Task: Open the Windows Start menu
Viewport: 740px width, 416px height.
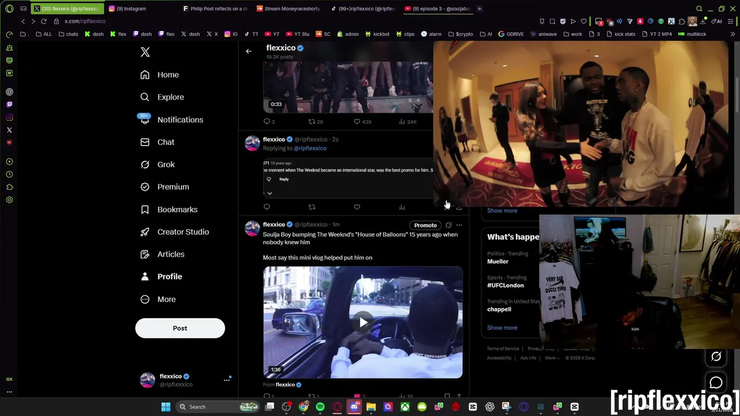Action: click(166, 407)
